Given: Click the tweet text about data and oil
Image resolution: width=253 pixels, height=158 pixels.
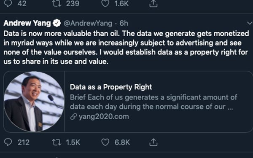Looking at the screenshot, I should (x=126, y=47).
